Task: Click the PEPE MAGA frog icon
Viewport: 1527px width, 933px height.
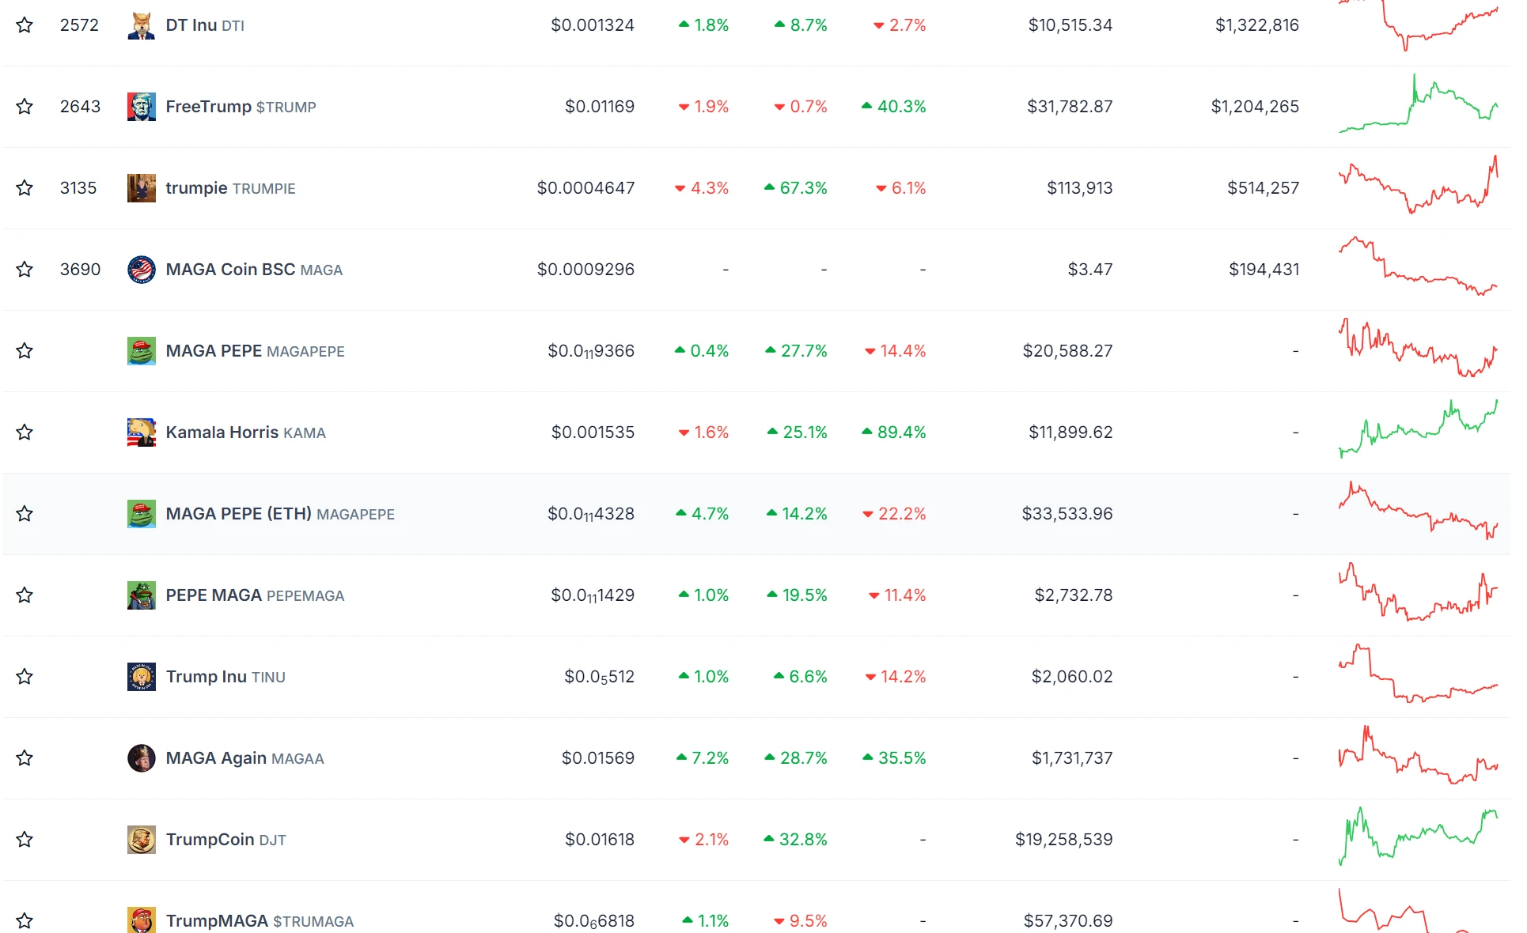Action: (141, 595)
